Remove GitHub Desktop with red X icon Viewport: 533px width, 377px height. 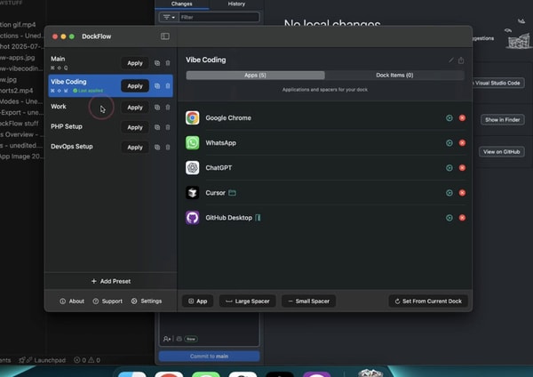pos(462,218)
